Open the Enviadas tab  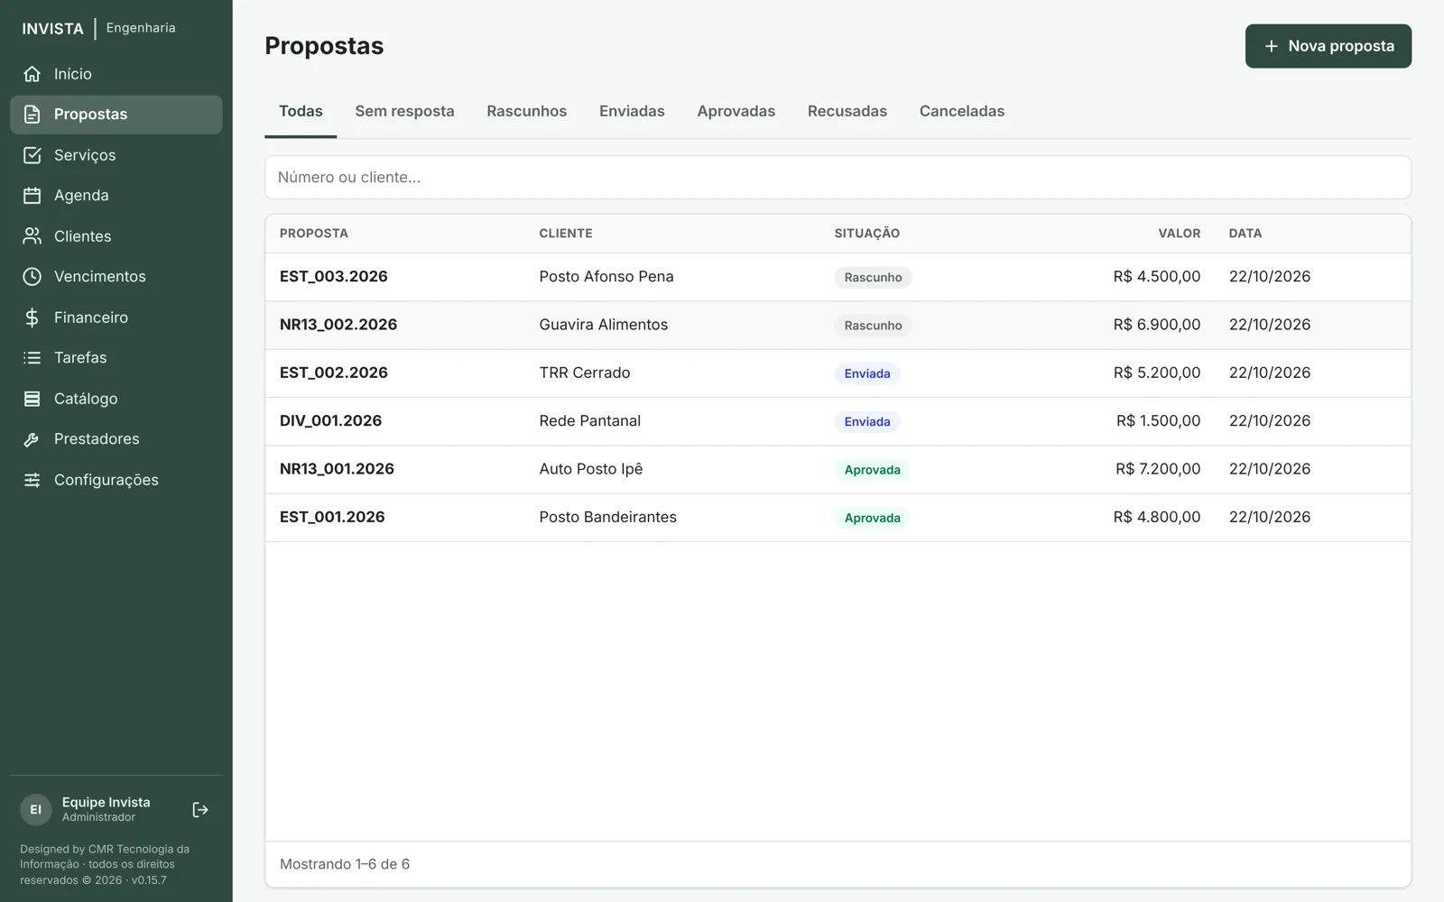[x=632, y=112]
